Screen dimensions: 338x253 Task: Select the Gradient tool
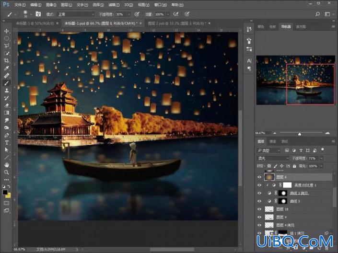click(x=6, y=113)
